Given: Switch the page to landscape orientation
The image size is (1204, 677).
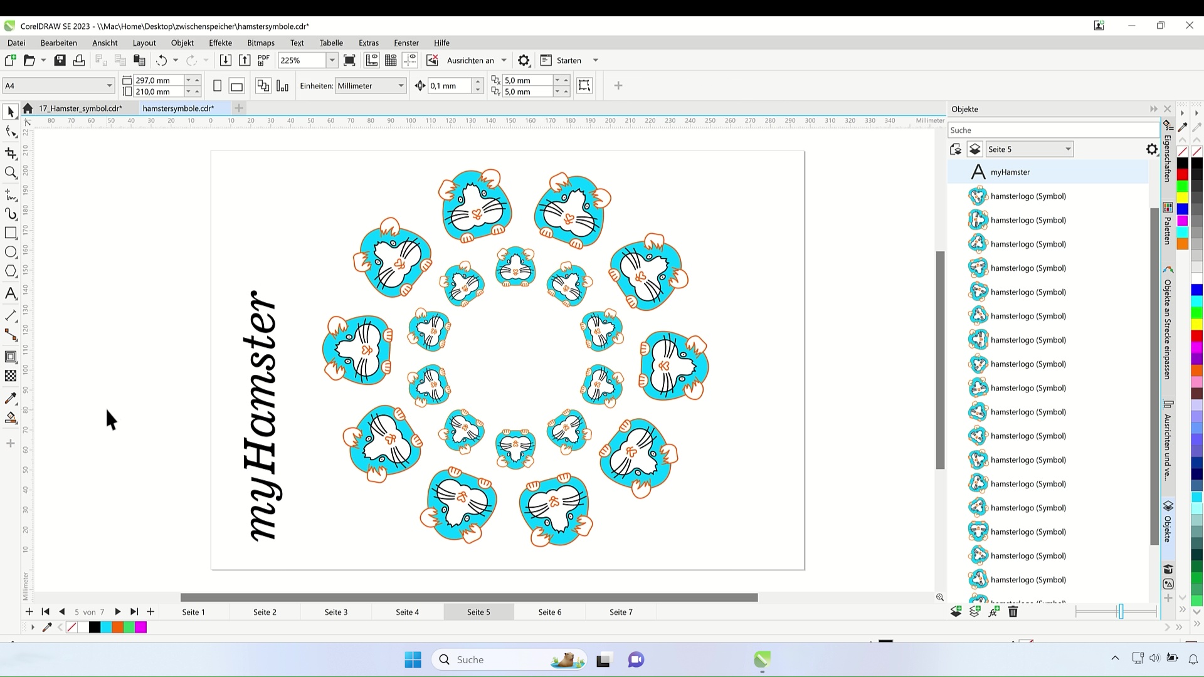Looking at the screenshot, I should (x=236, y=86).
